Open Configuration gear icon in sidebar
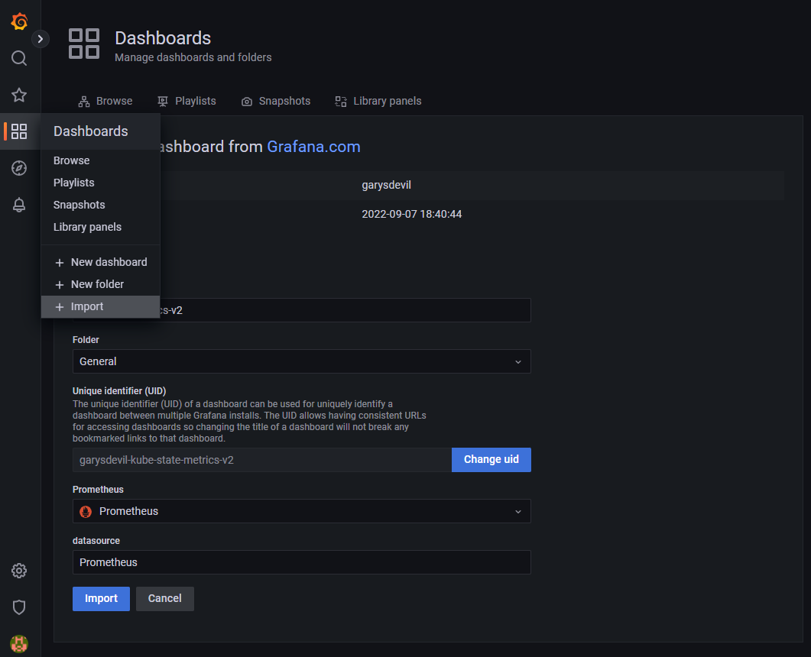 [19, 571]
